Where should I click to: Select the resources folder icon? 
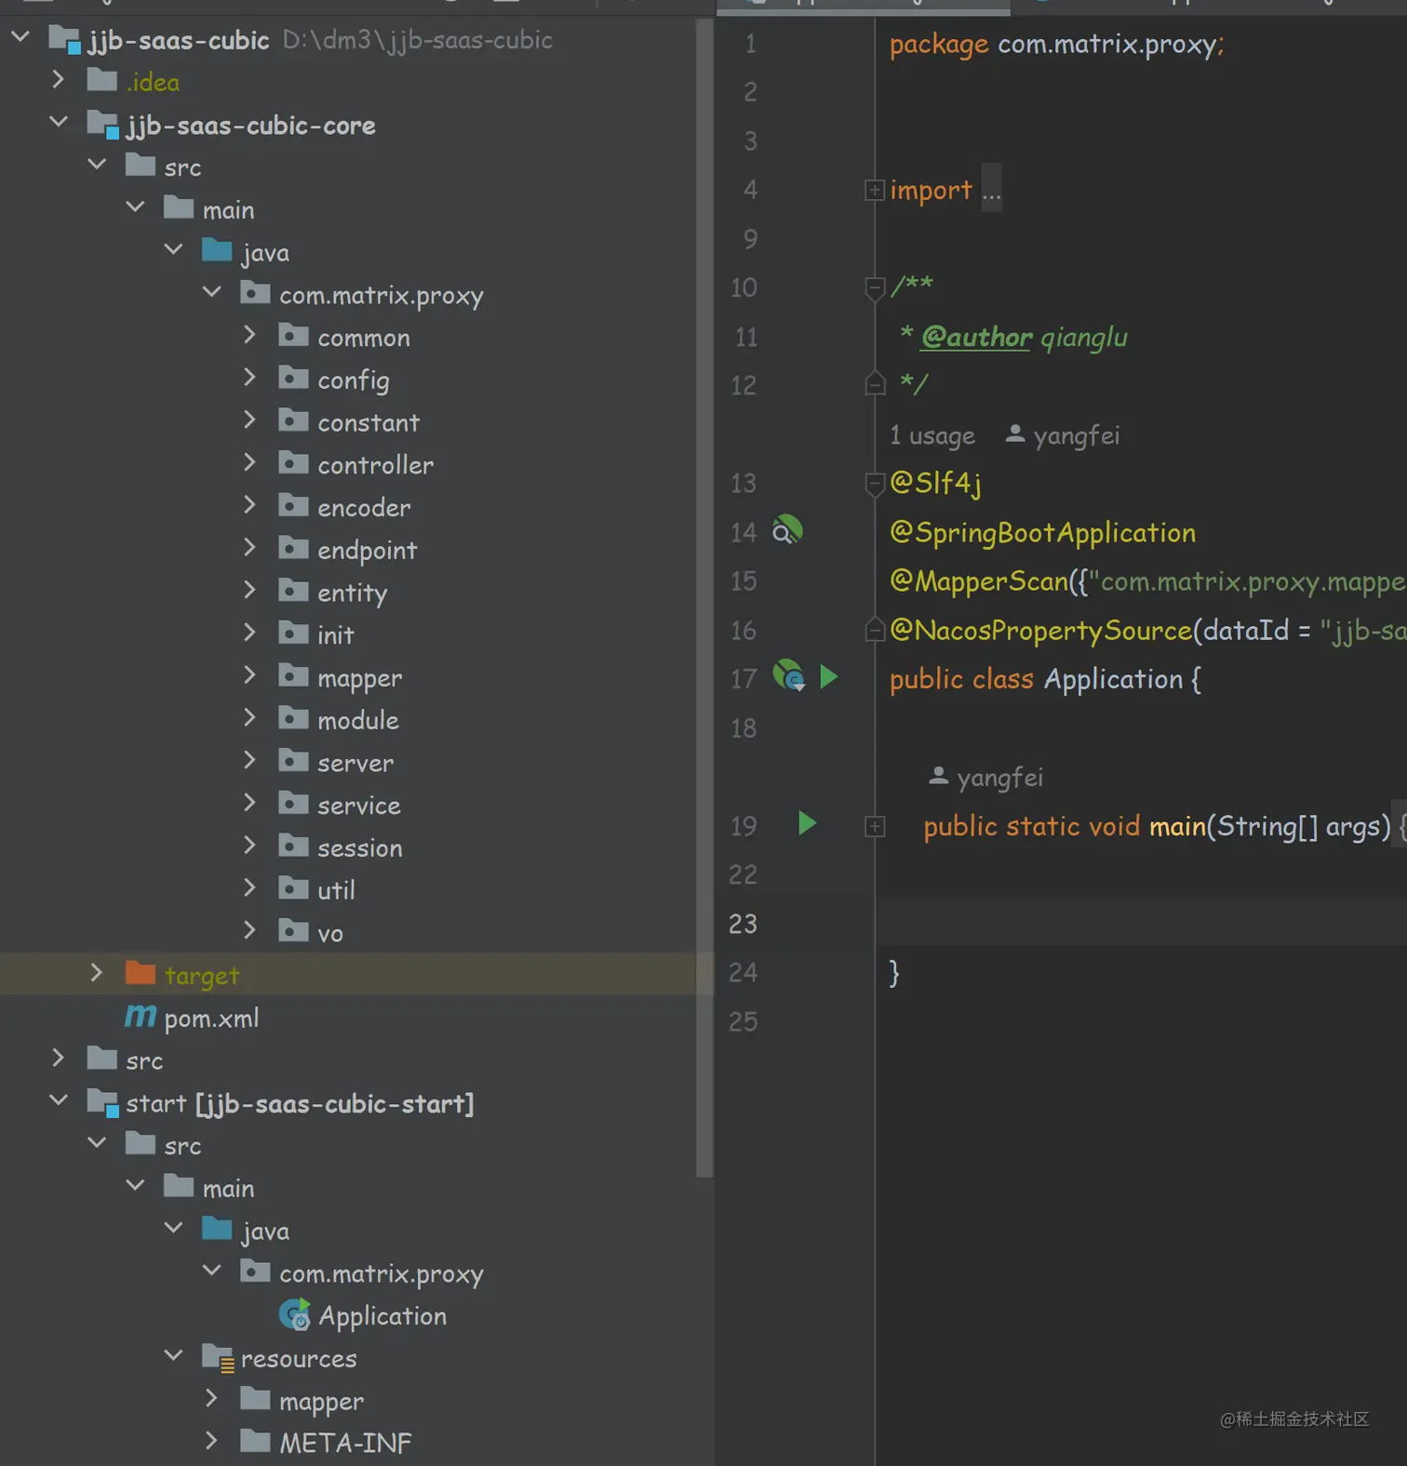click(218, 1359)
